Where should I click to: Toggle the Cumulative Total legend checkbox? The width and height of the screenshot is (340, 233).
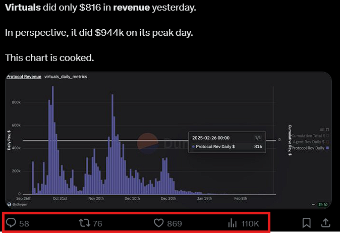click(327, 136)
